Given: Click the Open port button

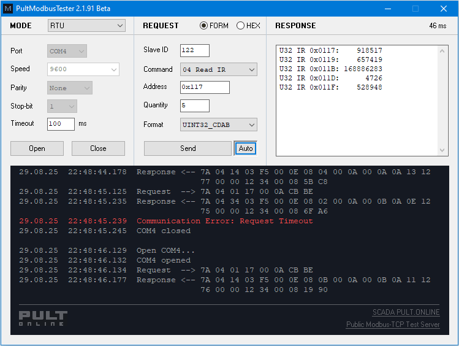Looking at the screenshot, I should point(37,148).
